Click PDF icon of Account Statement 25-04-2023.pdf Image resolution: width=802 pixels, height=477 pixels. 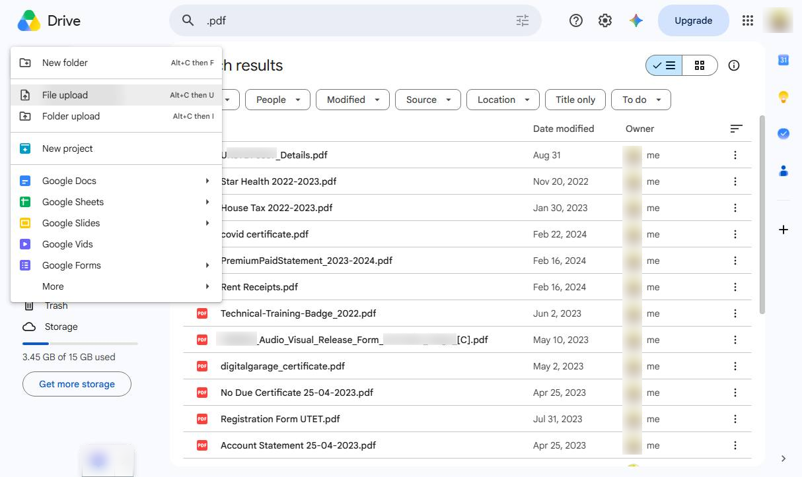coord(202,445)
